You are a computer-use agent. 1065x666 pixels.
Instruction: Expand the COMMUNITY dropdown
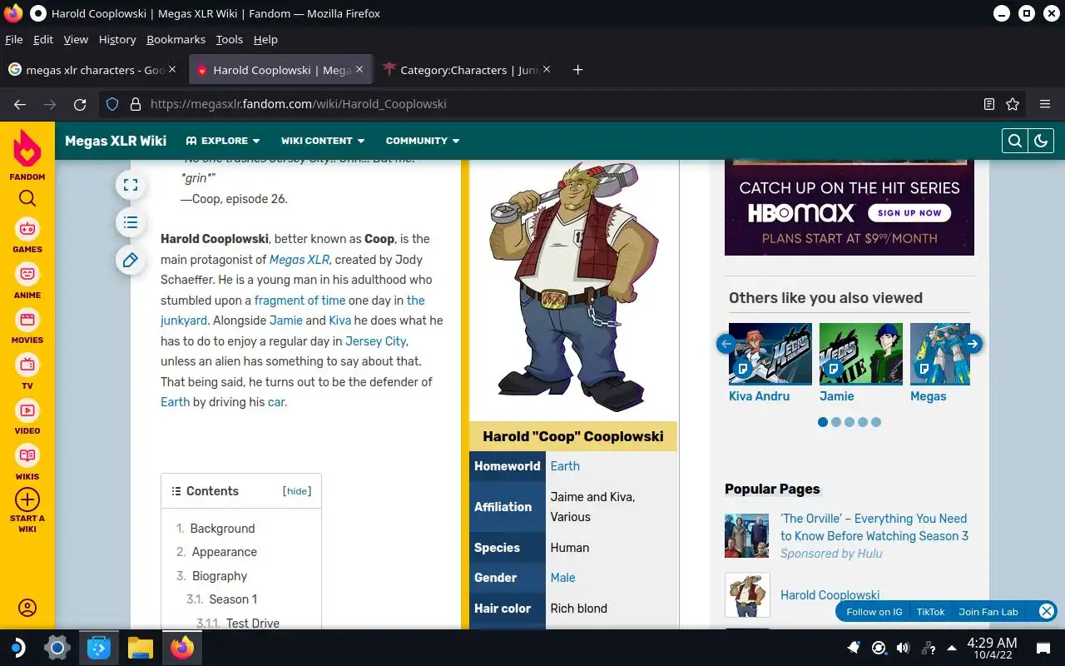click(423, 141)
